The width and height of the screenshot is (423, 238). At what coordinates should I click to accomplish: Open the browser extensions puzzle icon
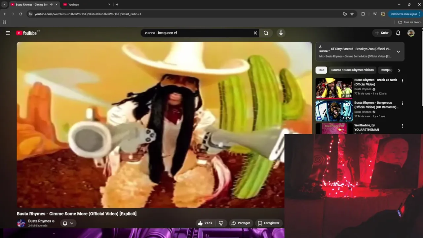click(363, 14)
